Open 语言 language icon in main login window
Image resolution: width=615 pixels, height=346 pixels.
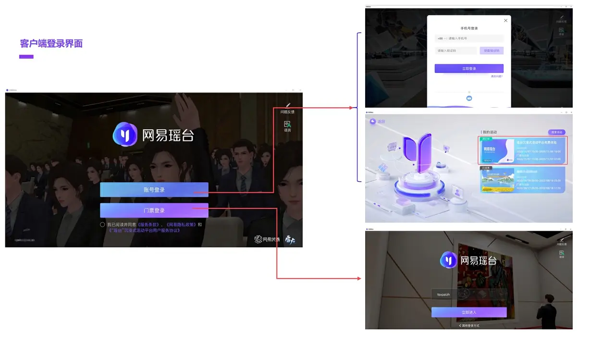(x=287, y=124)
